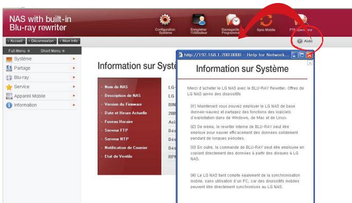The height and width of the screenshot is (203, 352).
Task: Open Sync Mobile icon
Action: (x=266, y=20)
